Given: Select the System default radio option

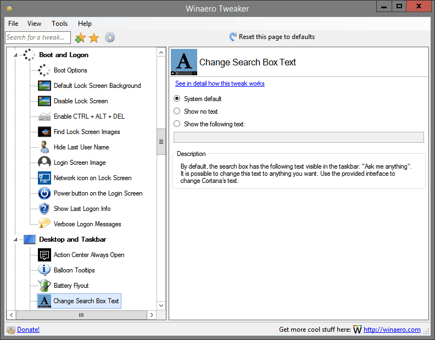Looking at the screenshot, I should coord(177,98).
